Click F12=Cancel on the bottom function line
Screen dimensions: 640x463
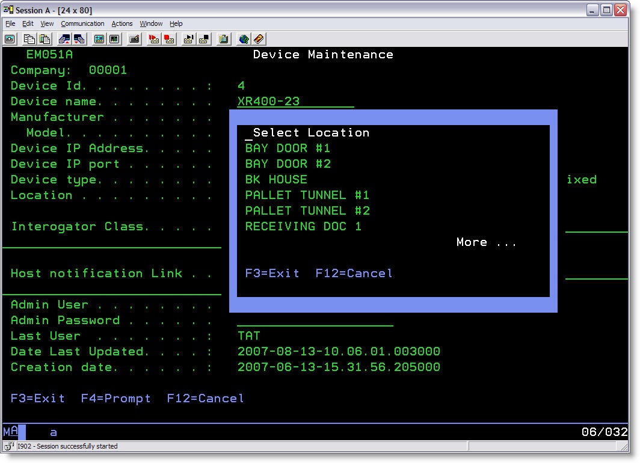(x=205, y=398)
